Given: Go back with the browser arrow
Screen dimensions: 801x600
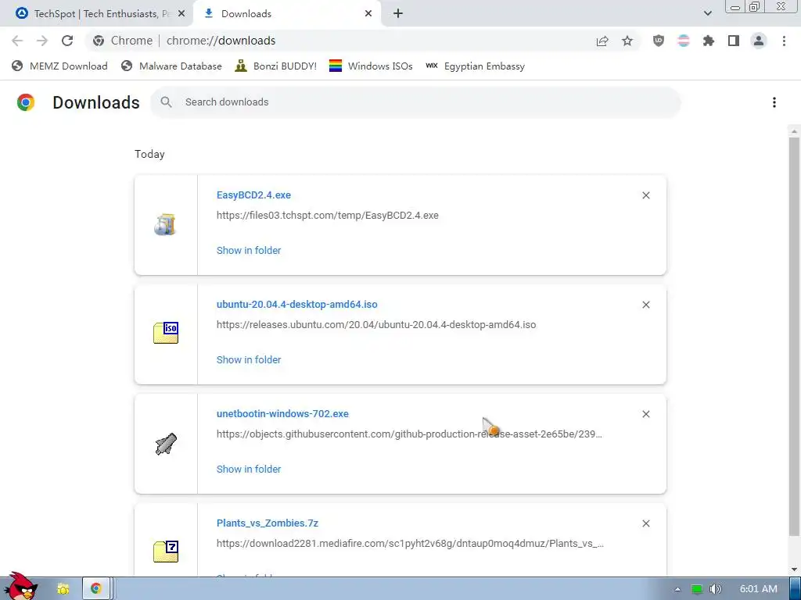Looking at the screenshot, I should pyautogui.click(x=17, y=41).
